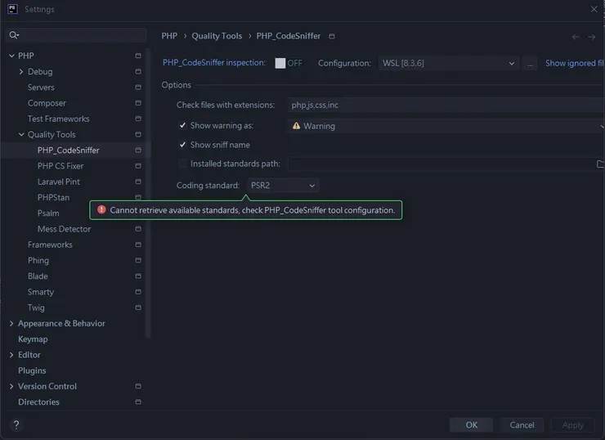This screenshot has width=605, height=440.
Task: Click the back navigation arrow
Action: coord(576,37)
